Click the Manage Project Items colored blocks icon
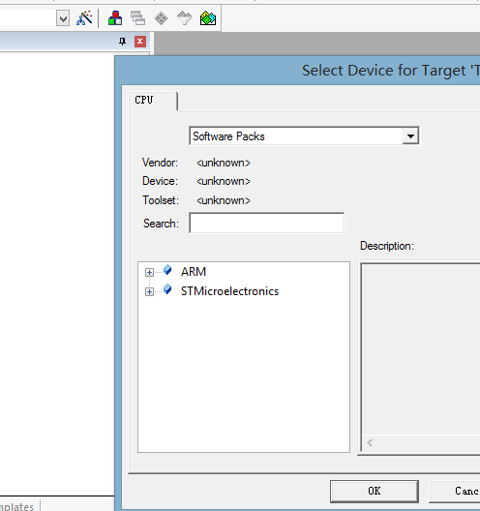 [115, 18]
